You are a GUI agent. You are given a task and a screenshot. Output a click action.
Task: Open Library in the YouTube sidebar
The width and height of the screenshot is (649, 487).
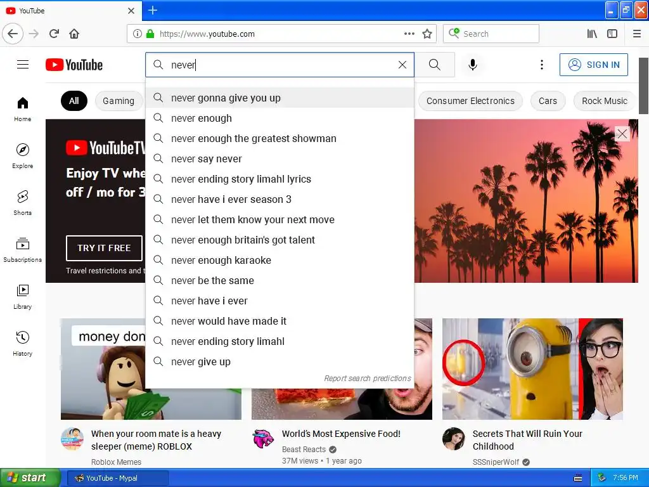(x=23, y=297)
